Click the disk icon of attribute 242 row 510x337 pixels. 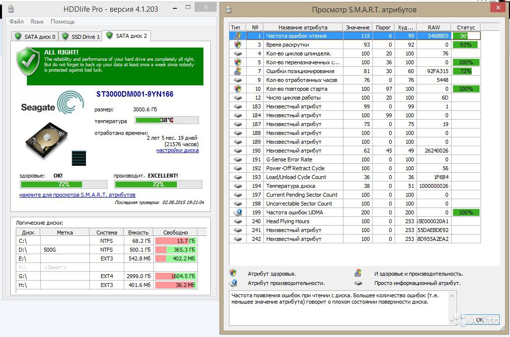click(x=238, y=239)
